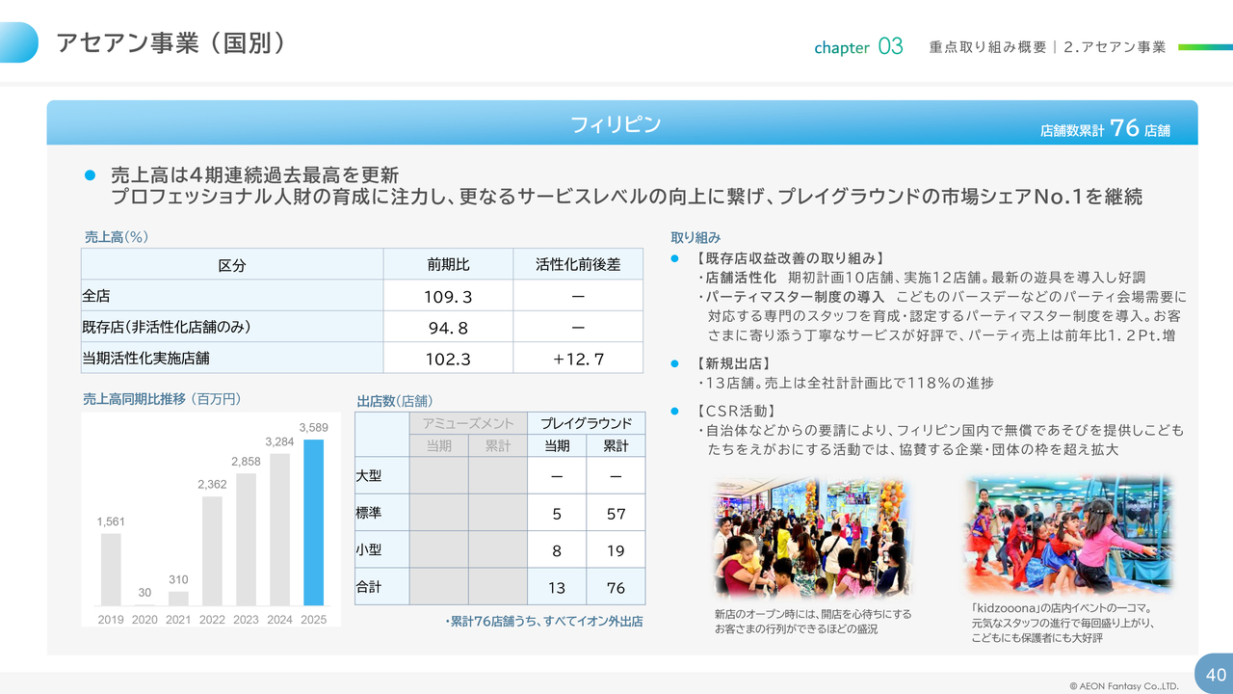Select the 2019 bar labeled 1,561

pyautogui.click(x=111, y=569)
